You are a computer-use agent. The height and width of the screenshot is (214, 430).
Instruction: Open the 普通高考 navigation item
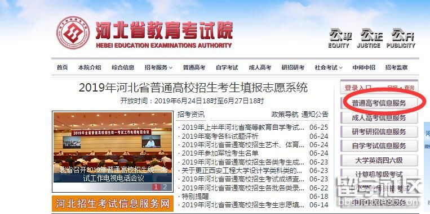click(x=194, y=67)
